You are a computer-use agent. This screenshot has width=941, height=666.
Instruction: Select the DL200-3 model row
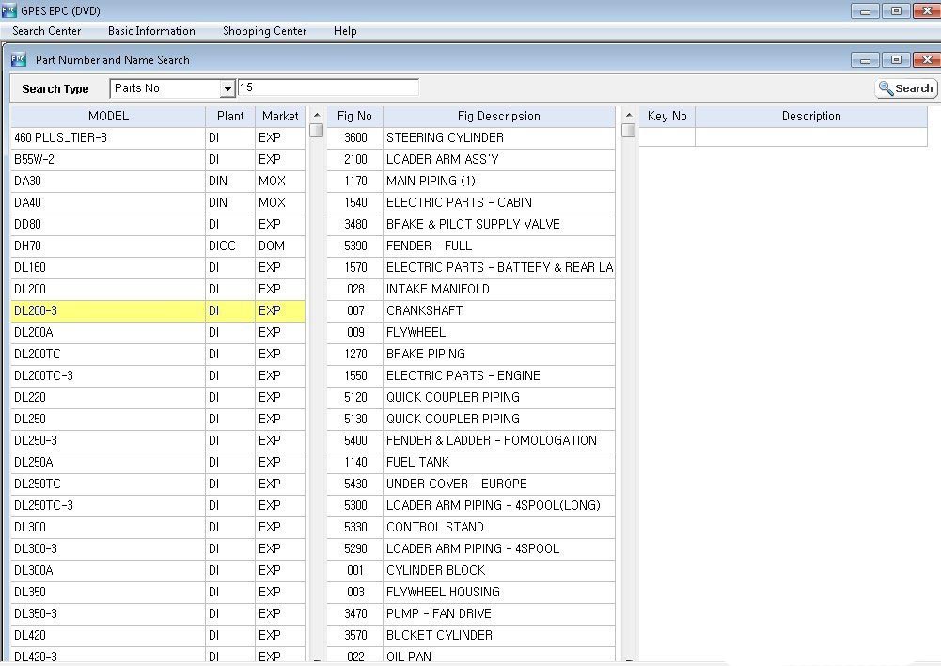(x=108, y=310)
